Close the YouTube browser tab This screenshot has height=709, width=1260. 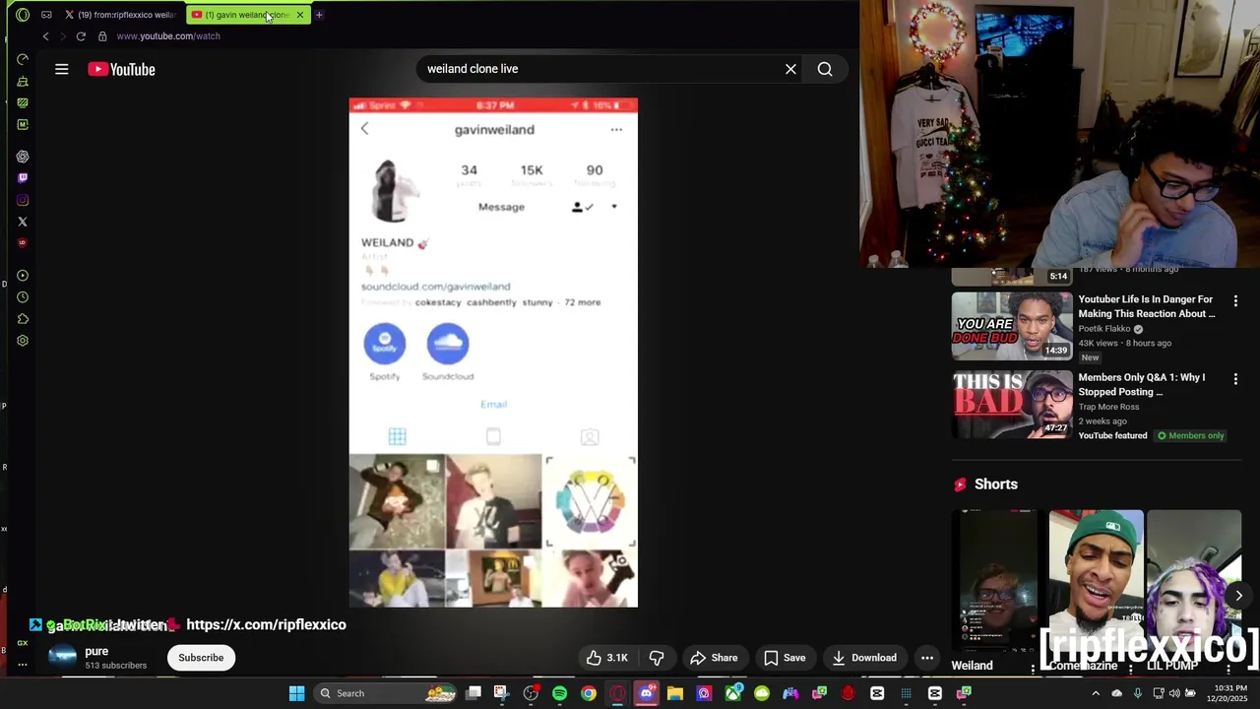(300, 15)
